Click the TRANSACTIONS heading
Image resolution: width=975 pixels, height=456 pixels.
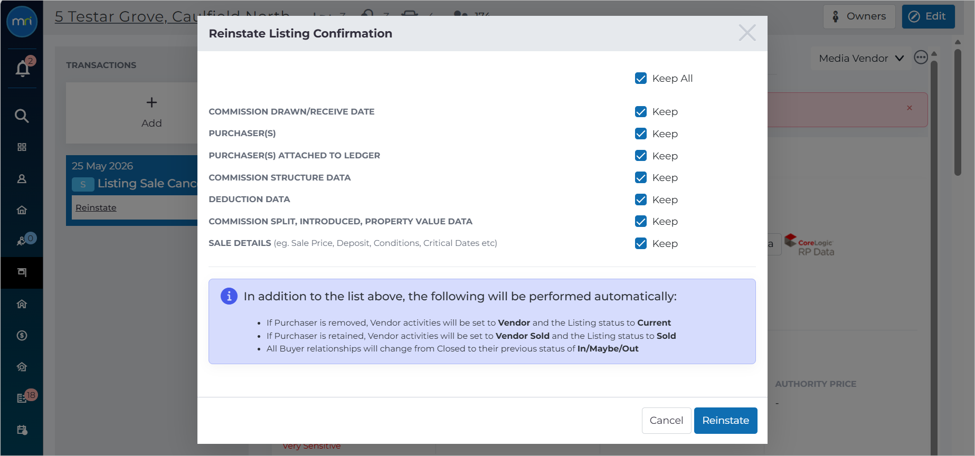[101, 65]
